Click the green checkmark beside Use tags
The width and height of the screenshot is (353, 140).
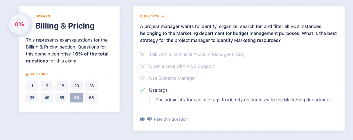143,90
